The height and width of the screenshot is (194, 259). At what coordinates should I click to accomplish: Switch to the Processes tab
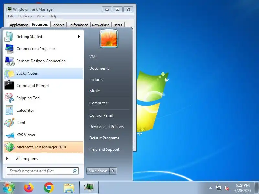(40, 25)
